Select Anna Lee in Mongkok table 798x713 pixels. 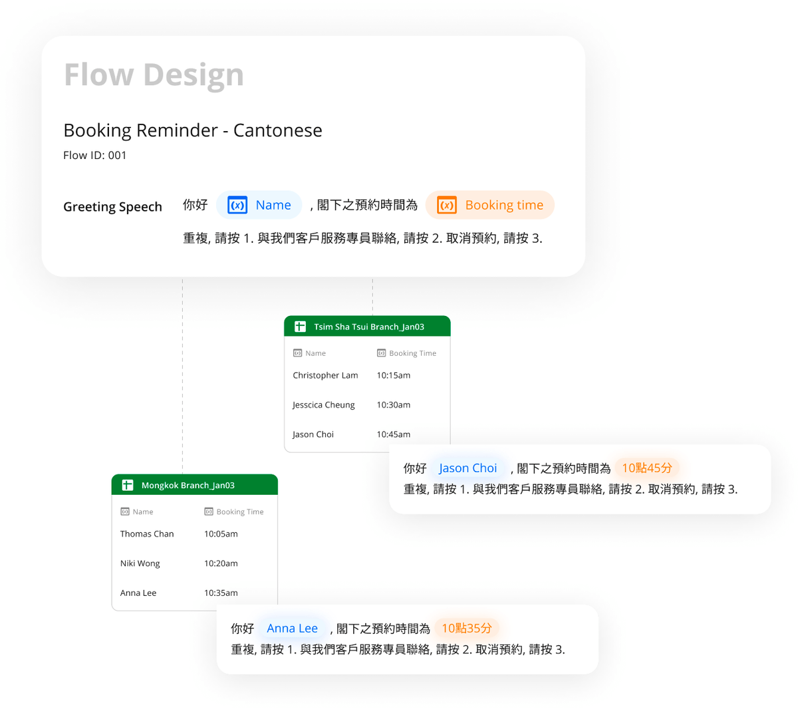coord(138,593)
